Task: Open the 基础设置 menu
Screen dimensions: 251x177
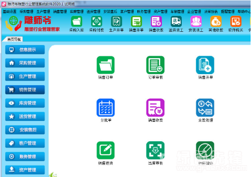Action: pyautogui.click(x=10, y=11)
